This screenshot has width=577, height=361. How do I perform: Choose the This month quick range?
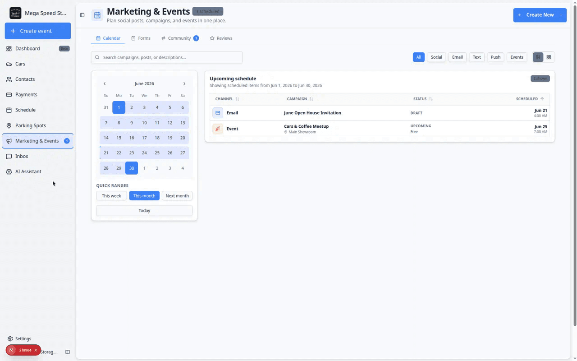[144, 196]
